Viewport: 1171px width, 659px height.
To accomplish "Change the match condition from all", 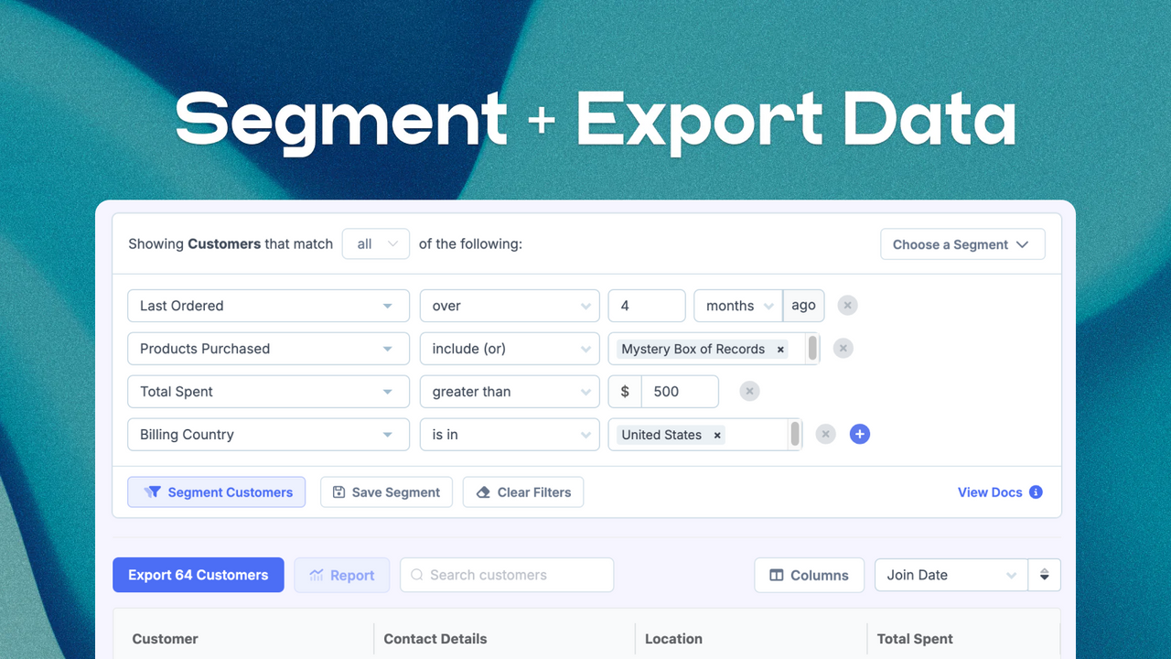I will pyautogui.click(x=375, y=243).
